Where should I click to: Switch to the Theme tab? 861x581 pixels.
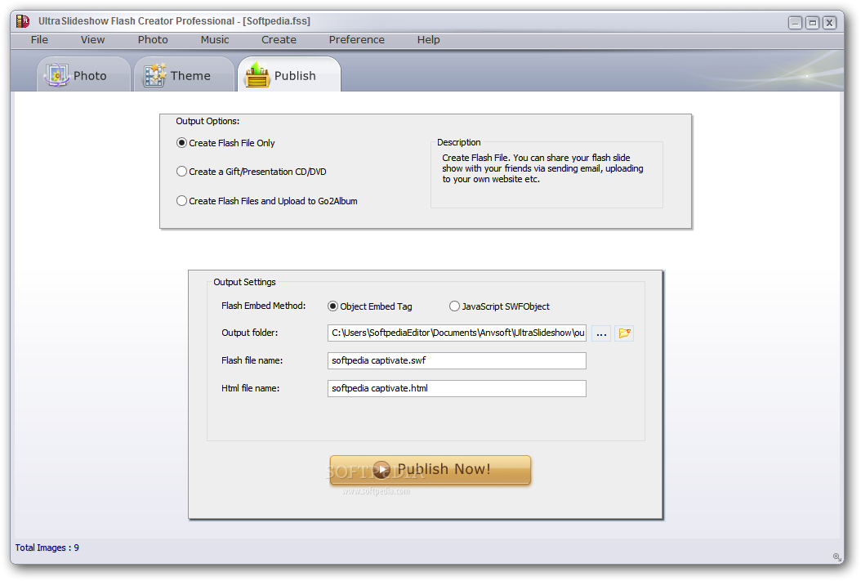[x=185, y=75]
